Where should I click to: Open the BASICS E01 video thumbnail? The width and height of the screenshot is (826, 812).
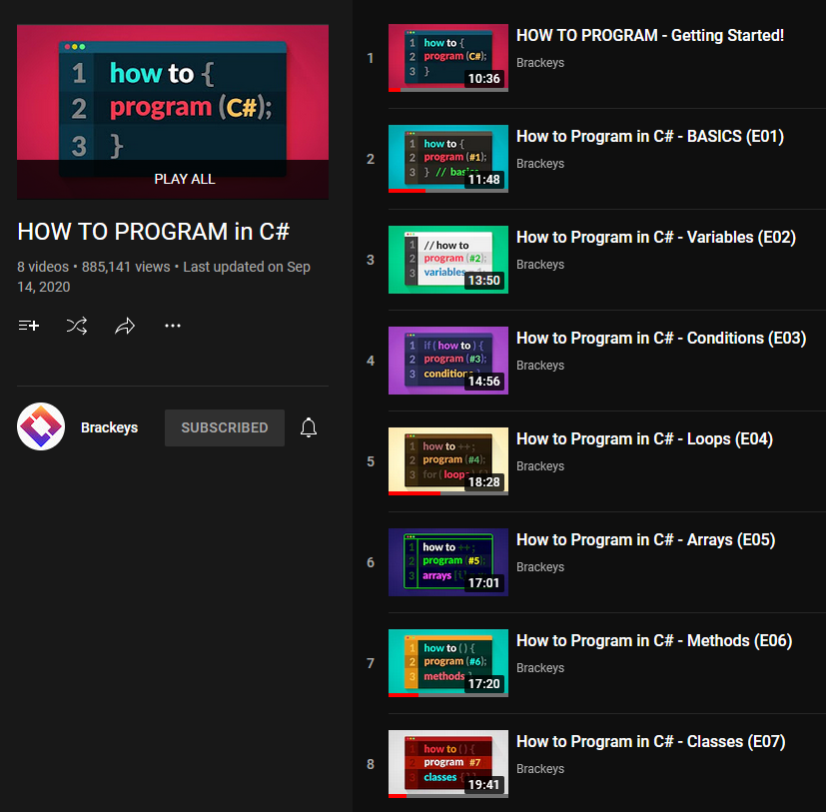[x=448, y=159]
